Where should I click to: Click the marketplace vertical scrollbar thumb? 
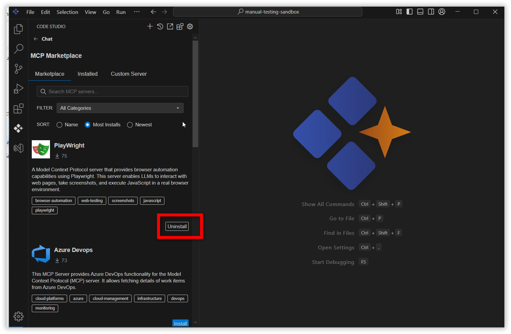click(195, 94)
